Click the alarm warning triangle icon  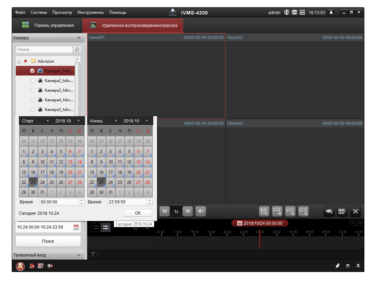click(x=20, y=266)
